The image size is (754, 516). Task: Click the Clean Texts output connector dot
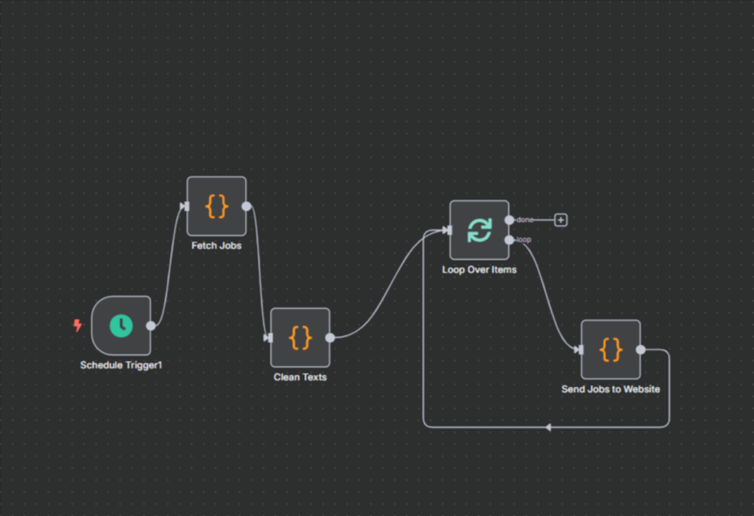click(x=330, y=338)
